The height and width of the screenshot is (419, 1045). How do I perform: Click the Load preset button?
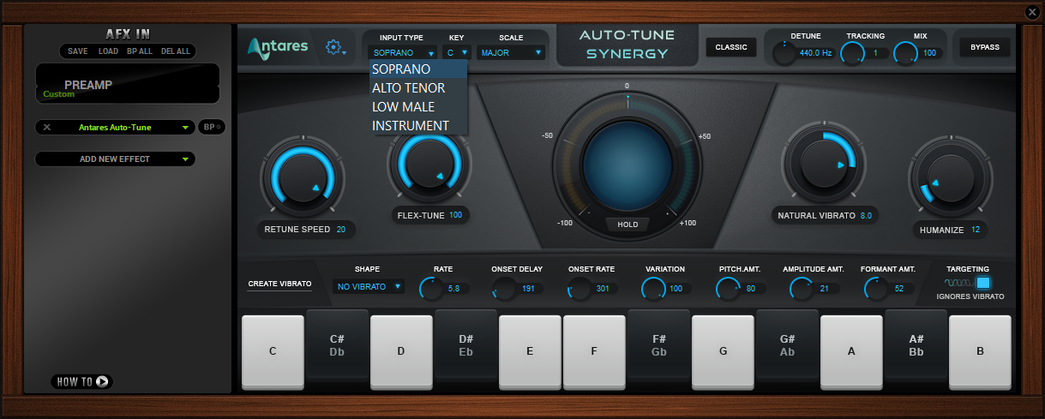tap(108, 51)
